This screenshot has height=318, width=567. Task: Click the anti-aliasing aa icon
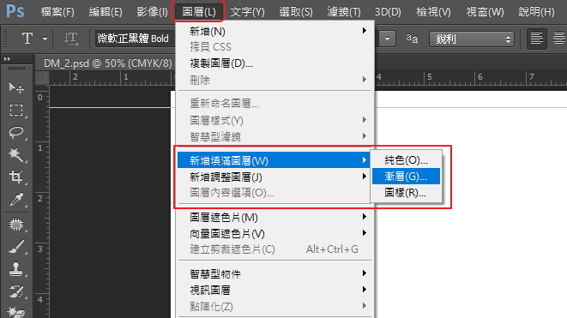(x=412, y=39)
